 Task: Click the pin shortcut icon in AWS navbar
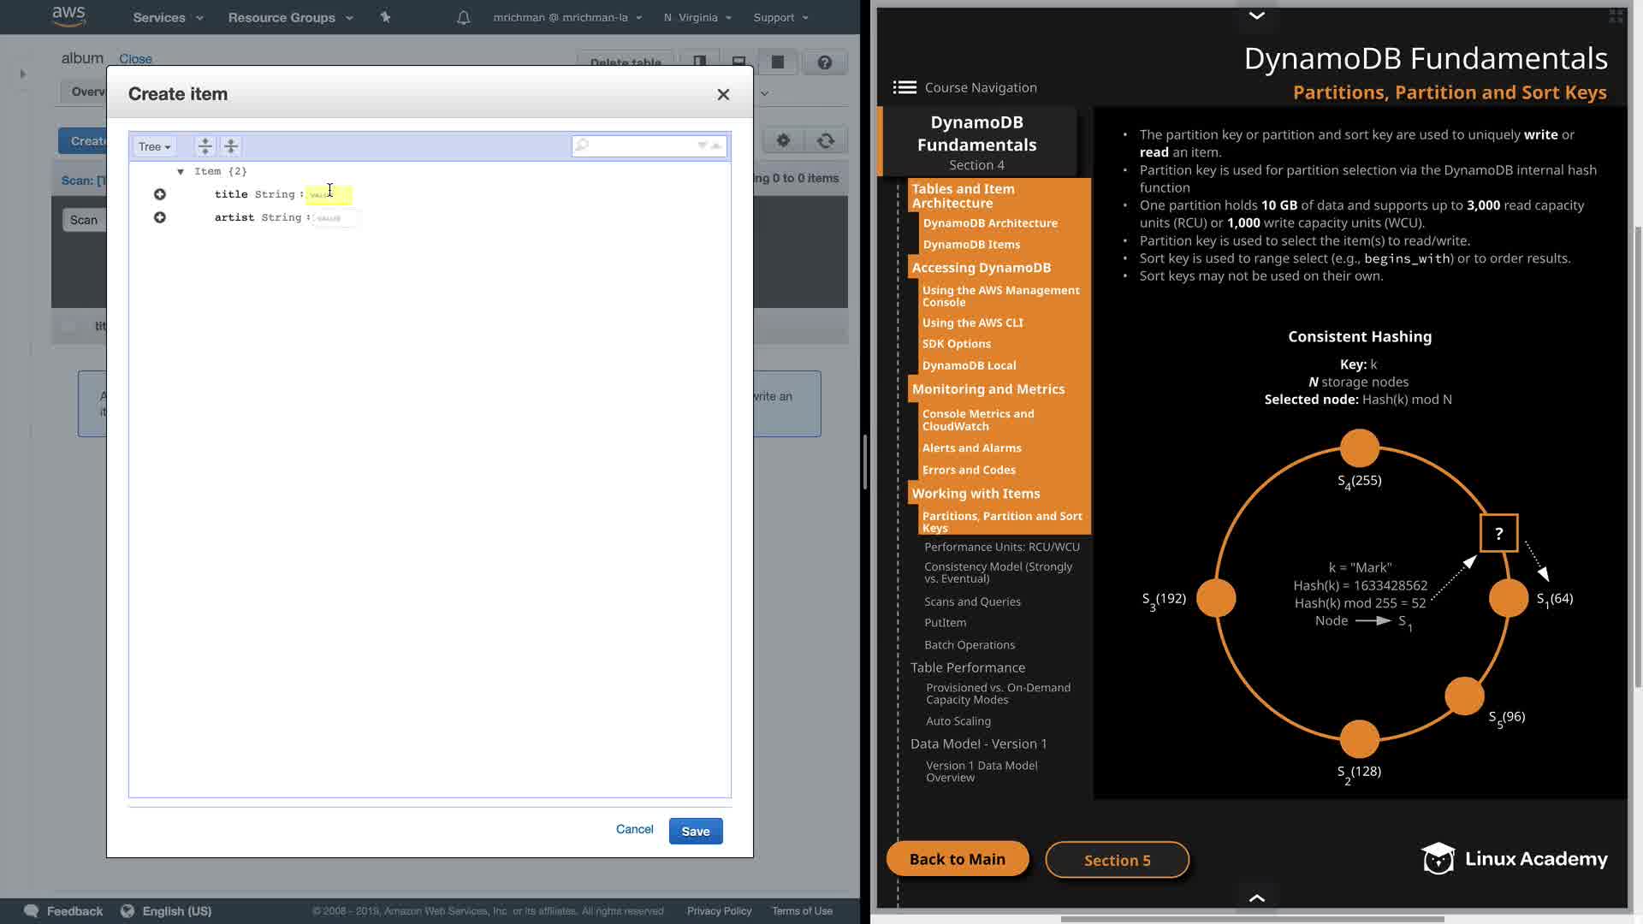pyautogui.click(x=385, y=17)
